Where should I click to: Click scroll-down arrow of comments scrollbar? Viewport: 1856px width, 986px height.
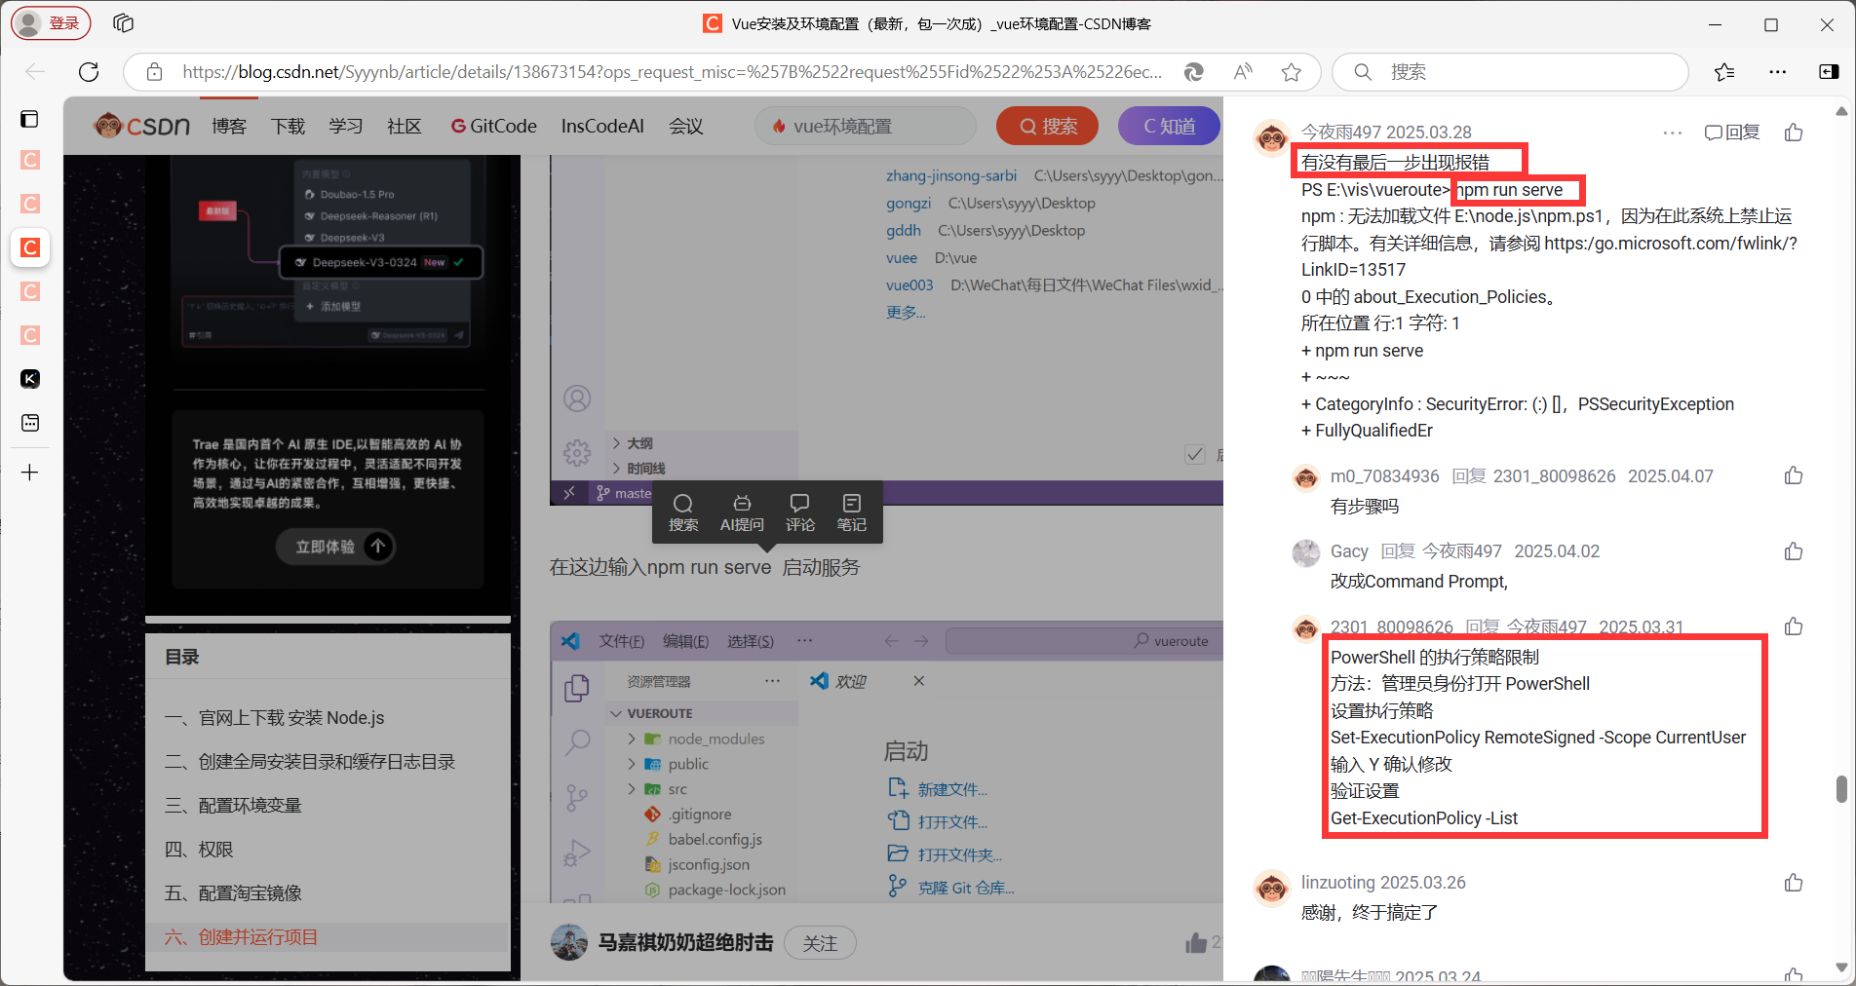pos(1841,968)
